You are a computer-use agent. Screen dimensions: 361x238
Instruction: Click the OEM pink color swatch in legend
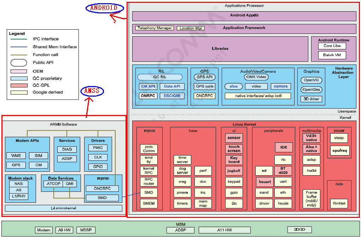click(x=19, y=71)
